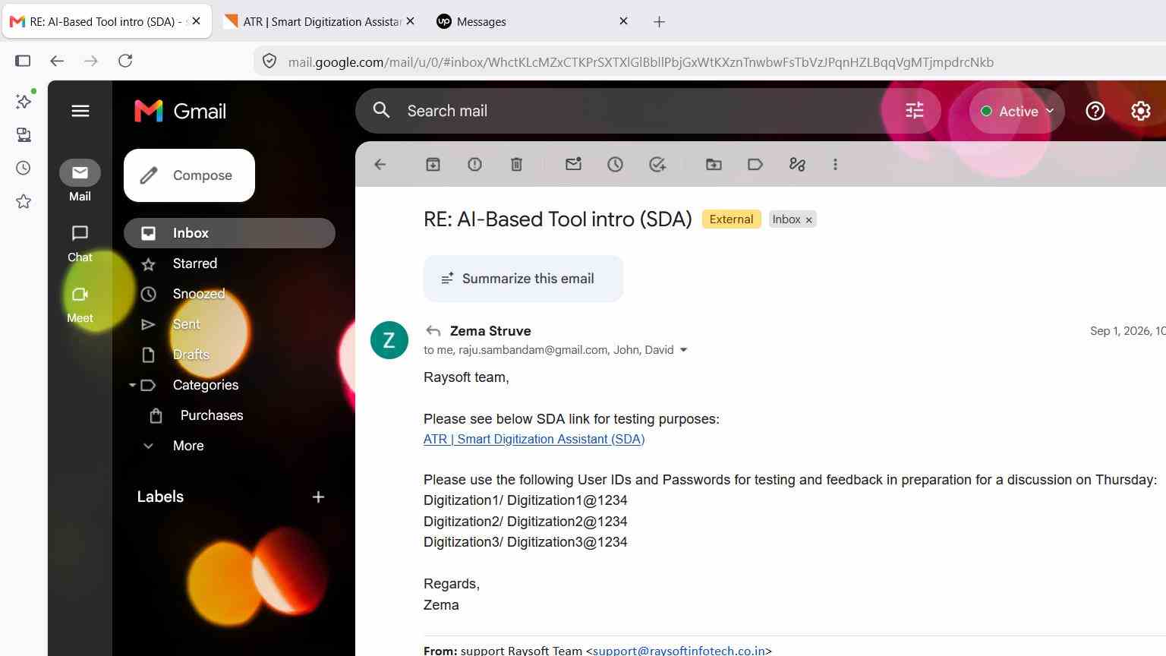Open the Labels tag icon in the toolbar
The image size is (1166, 656).
(755, 164)
